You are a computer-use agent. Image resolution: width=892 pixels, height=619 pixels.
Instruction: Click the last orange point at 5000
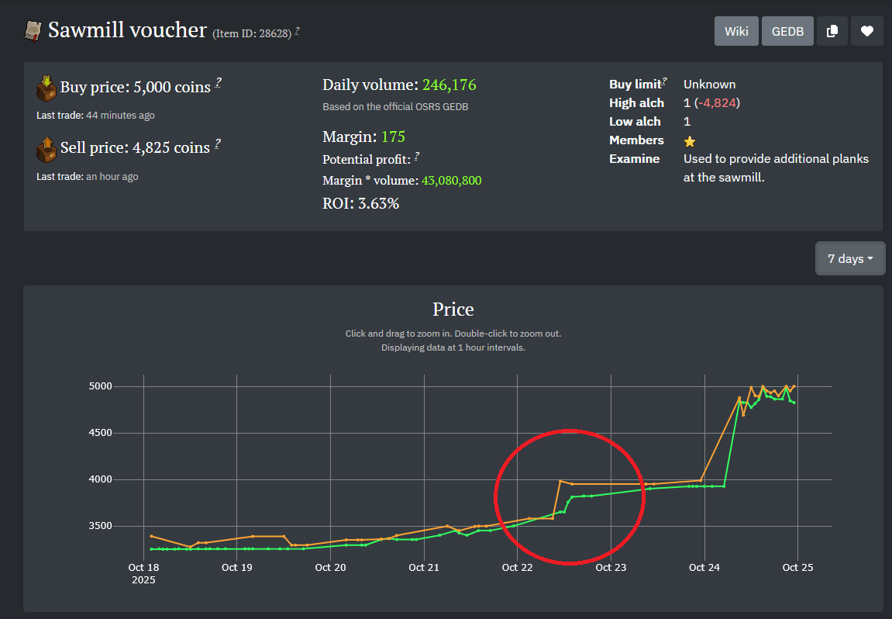794,386
